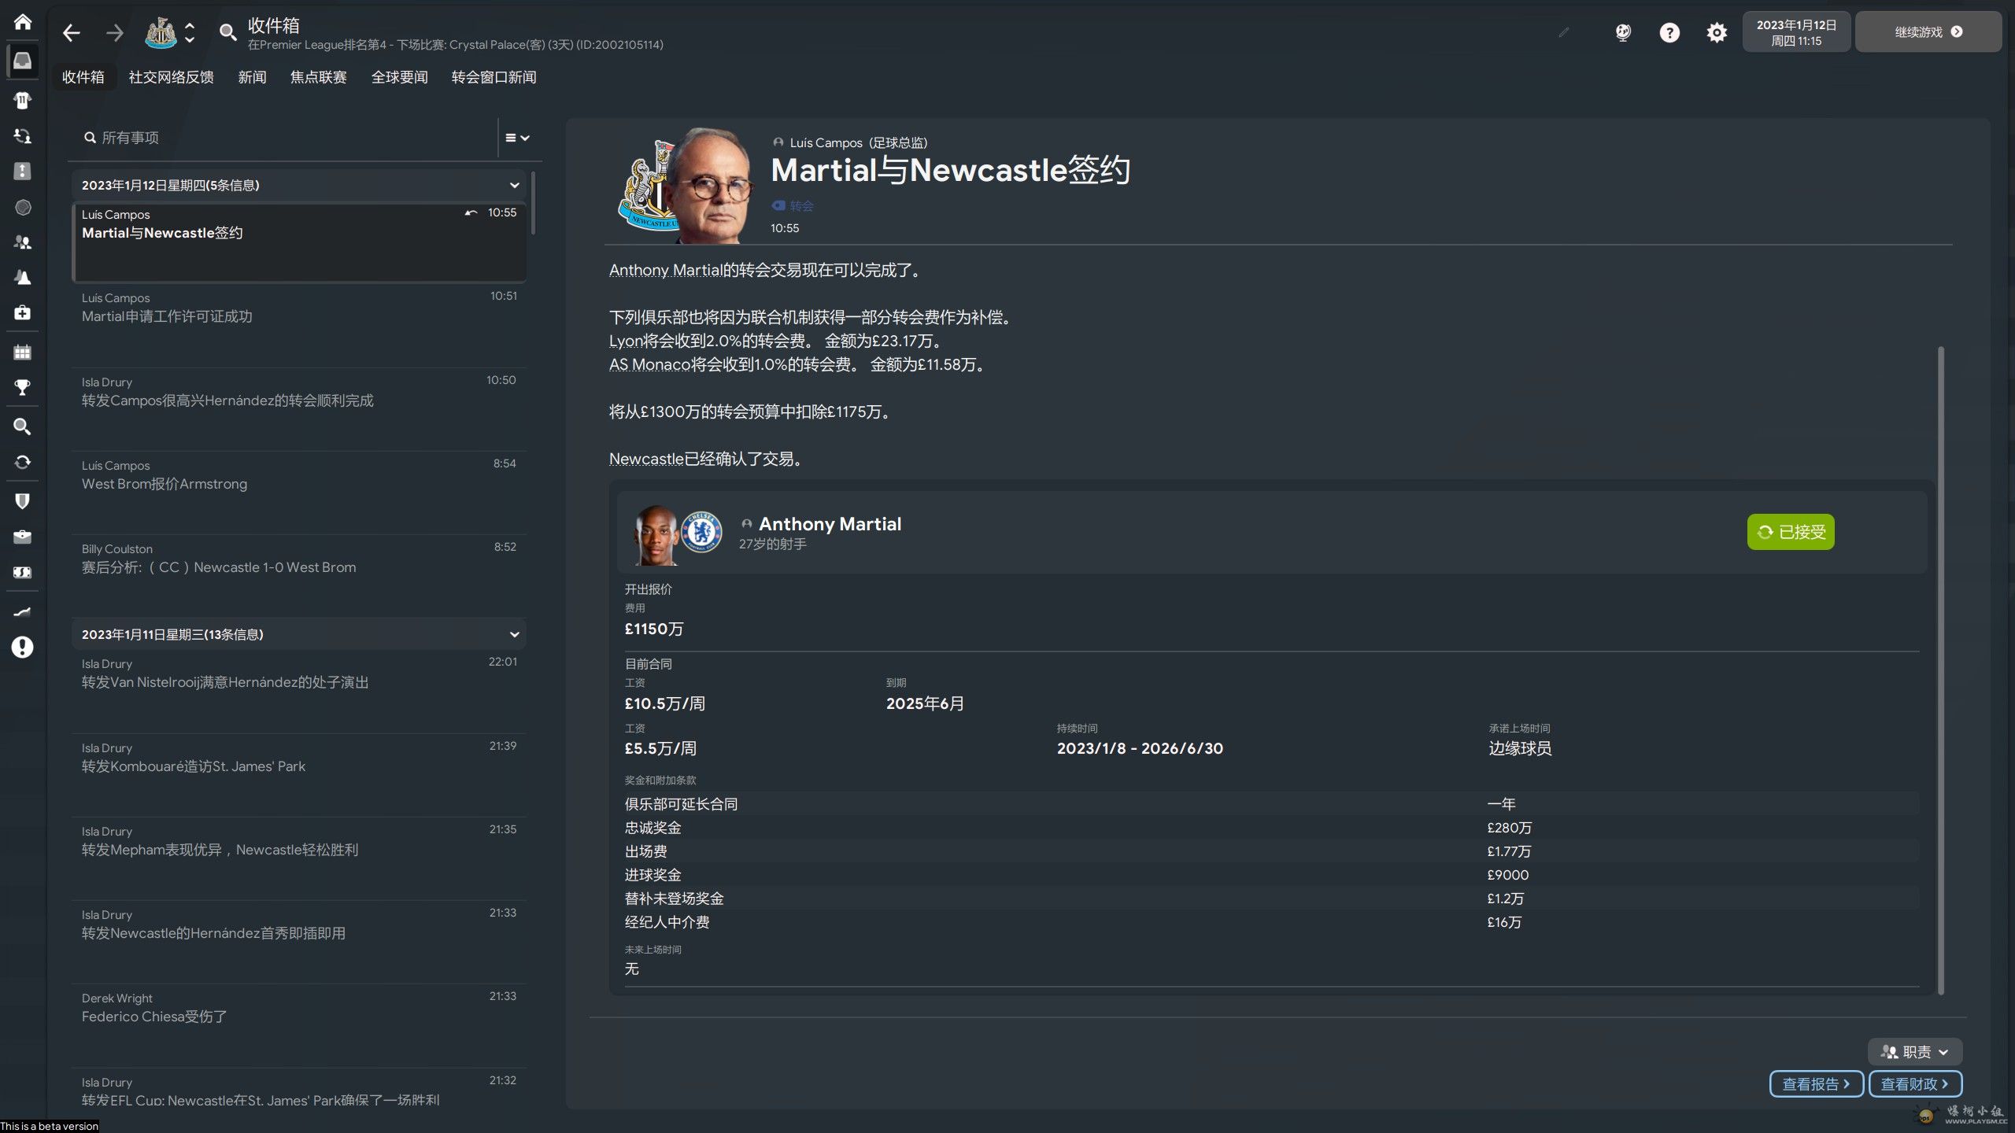This screenshot has width=2015, height=1133.
Task: Open the help question mark icon
Action: [x=1669, y=32]
